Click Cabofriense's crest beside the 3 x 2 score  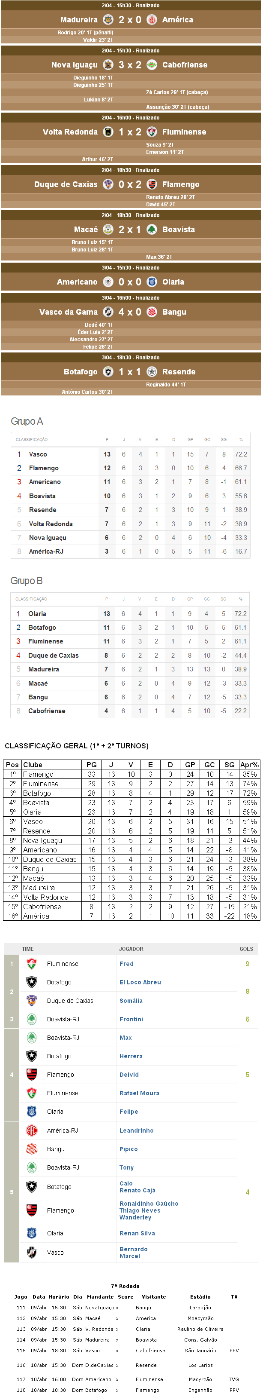click(x=152, y=64)
